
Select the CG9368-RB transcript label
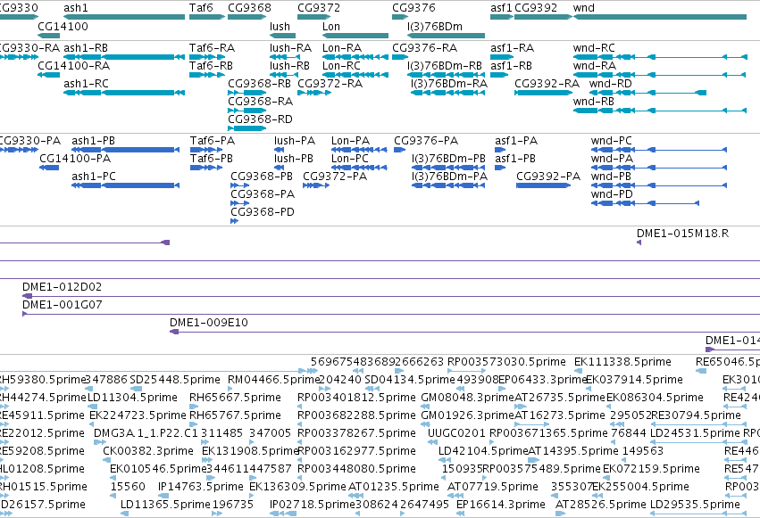[x=259, y=84]
